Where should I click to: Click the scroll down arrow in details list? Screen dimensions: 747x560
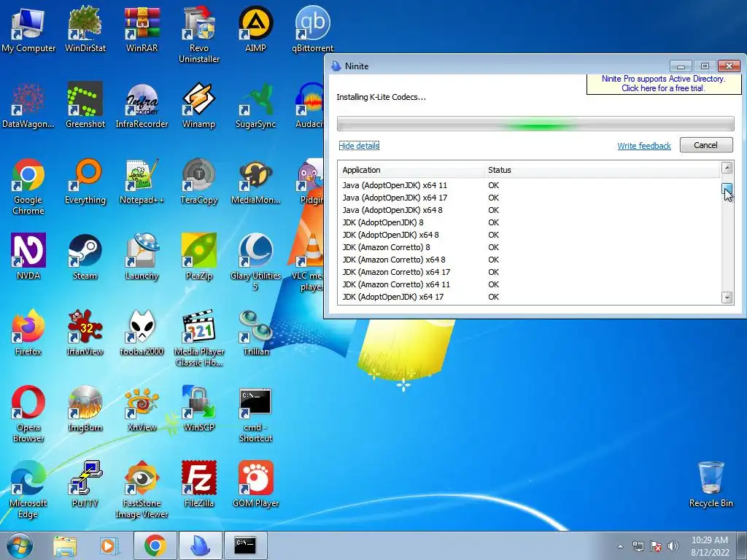click(727, 297)
